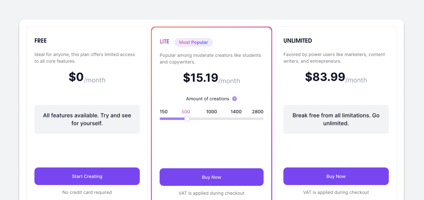Click the Most Popular badge
The height and width of the screenshot is (200, 424).
click(193, 42)
